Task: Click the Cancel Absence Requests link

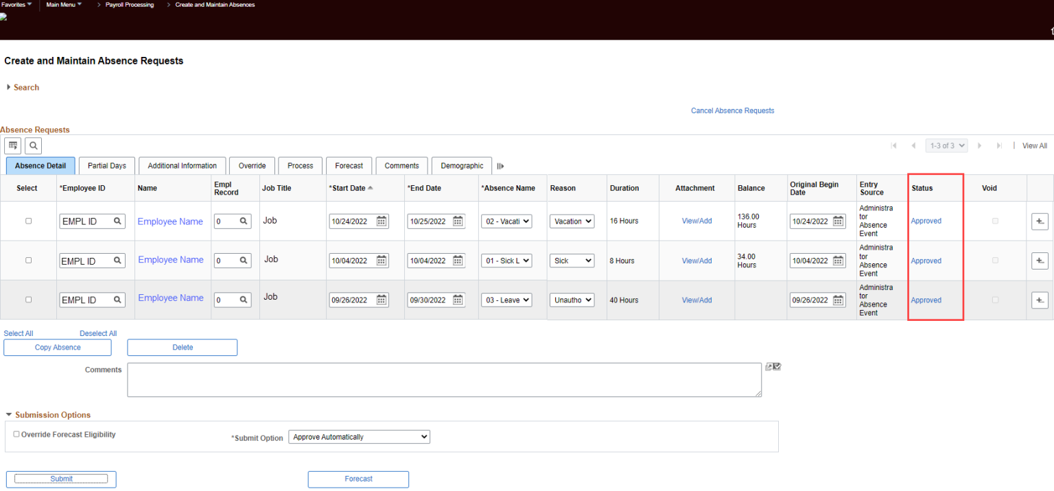Action: click(732, 110)
